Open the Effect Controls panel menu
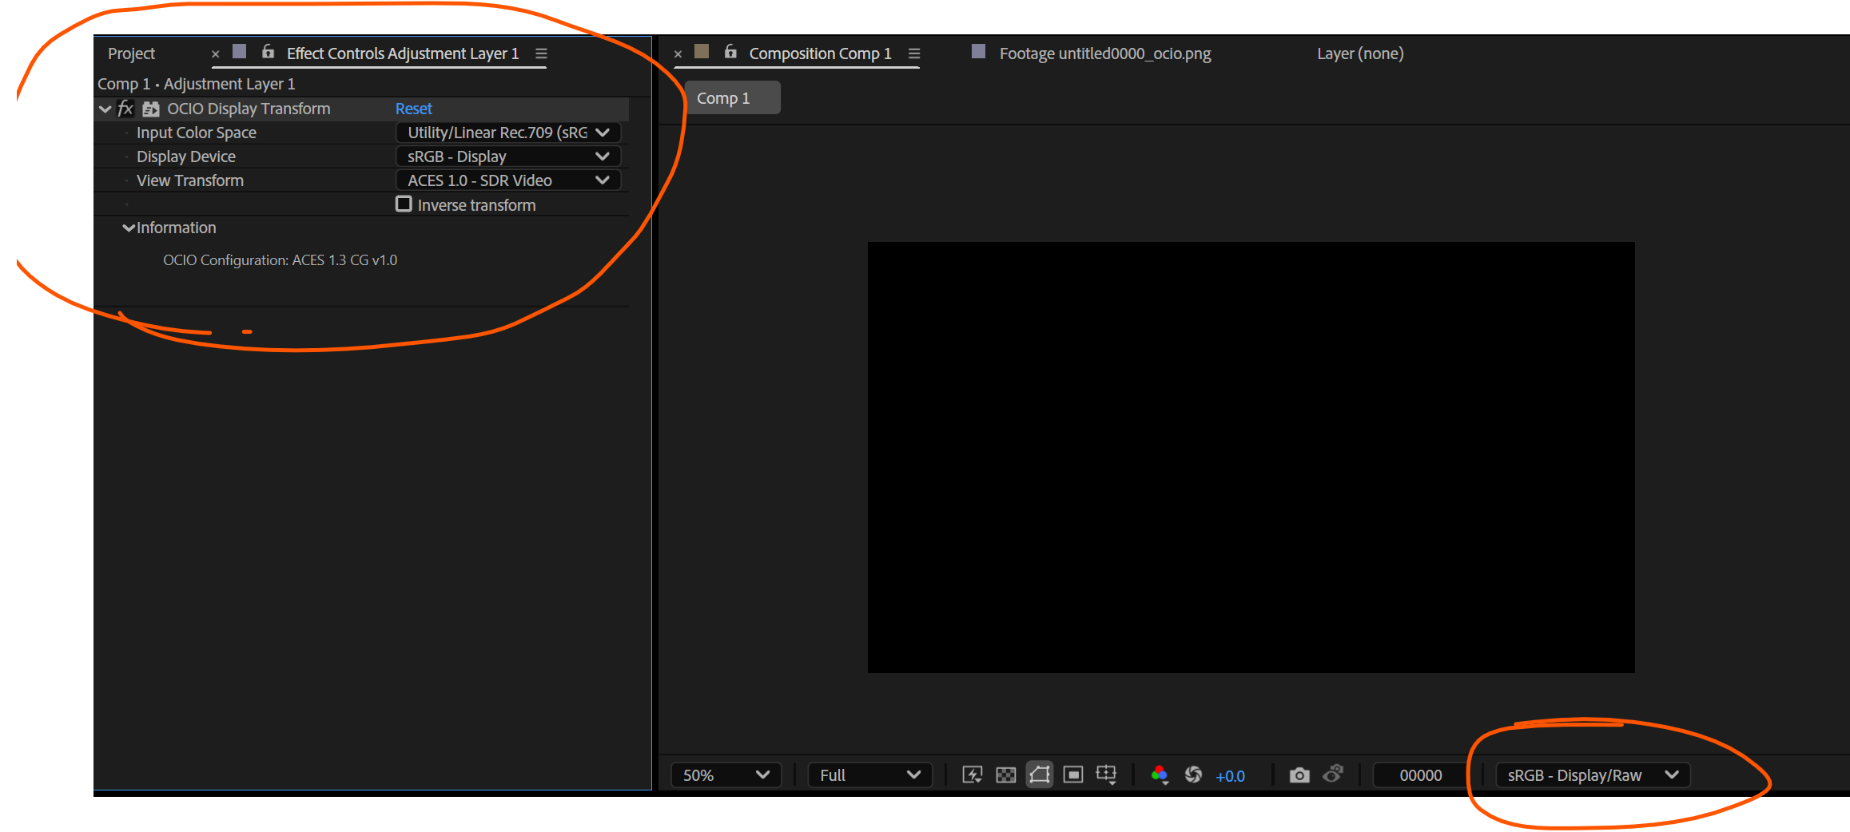 [541, 53]
